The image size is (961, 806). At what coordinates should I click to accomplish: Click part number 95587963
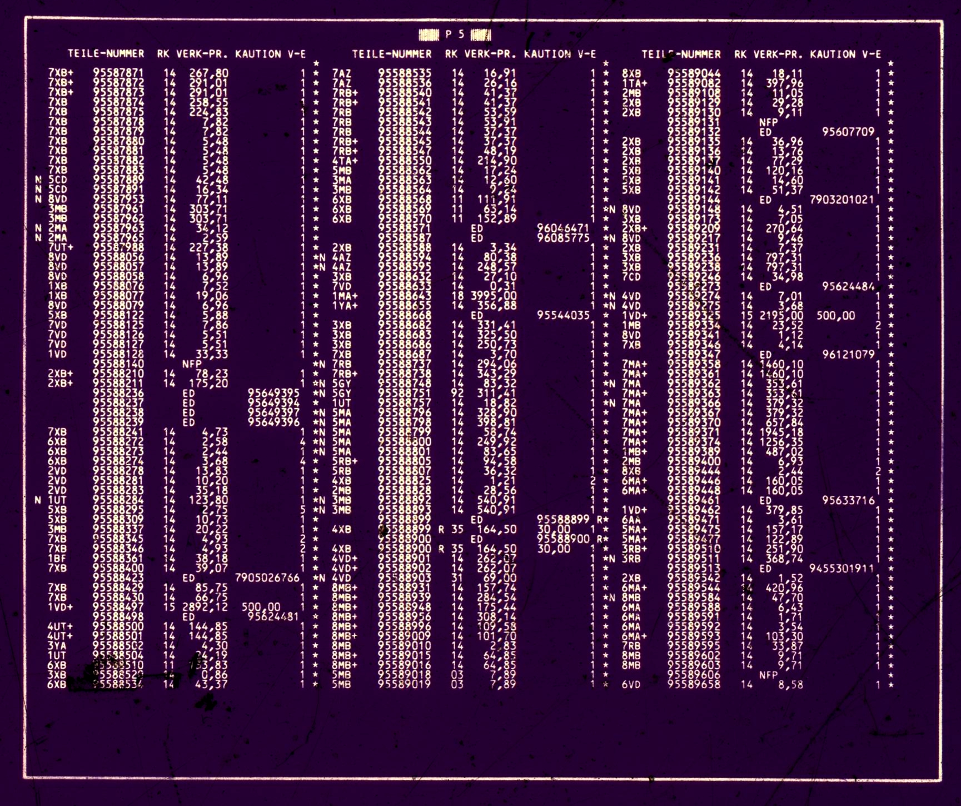coord(118,228)
